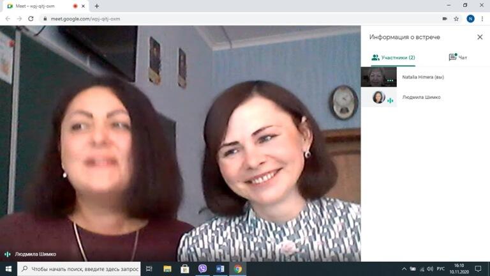Click the Людмила Шимко label on video
This screenshot has width=490, height=276.
pyautogui.click(x=36, y=254)
